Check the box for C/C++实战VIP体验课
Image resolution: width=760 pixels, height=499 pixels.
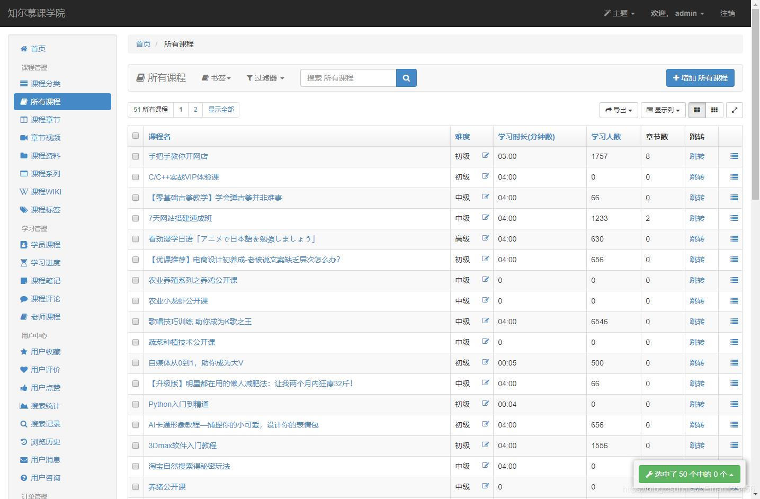[136, 177]
